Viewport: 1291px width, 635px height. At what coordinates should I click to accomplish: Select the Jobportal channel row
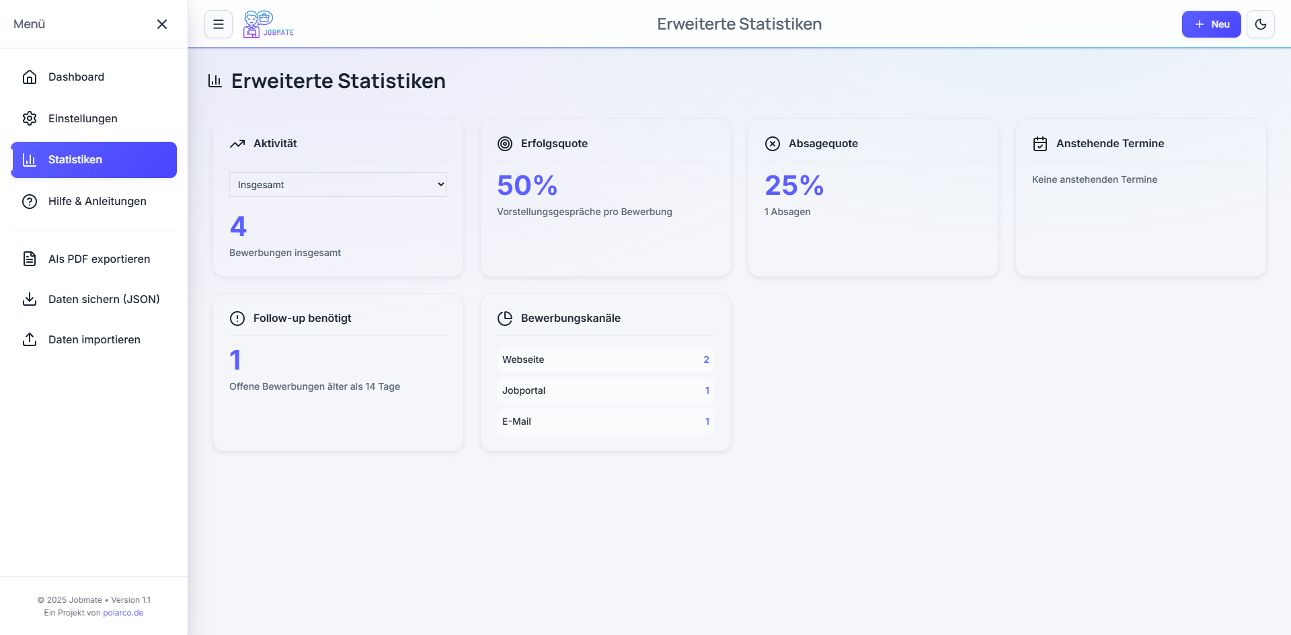[605, 390]
